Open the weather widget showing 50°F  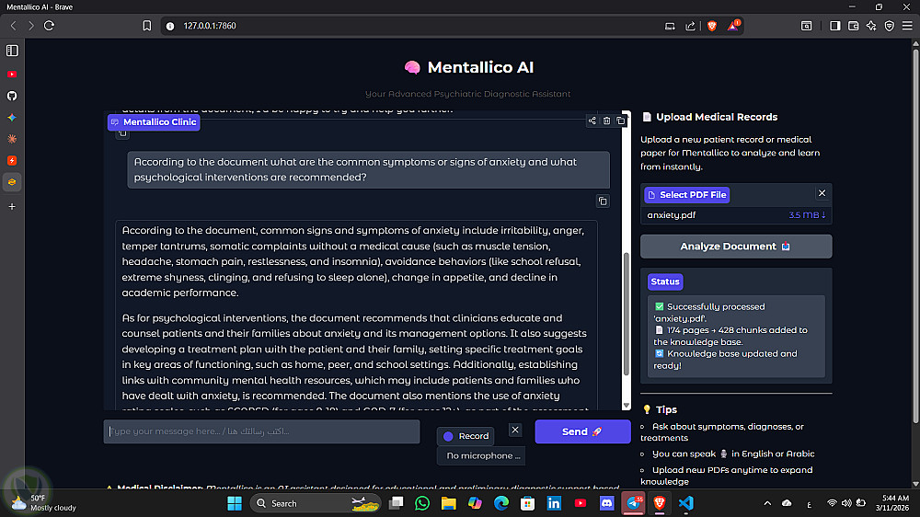44,503
